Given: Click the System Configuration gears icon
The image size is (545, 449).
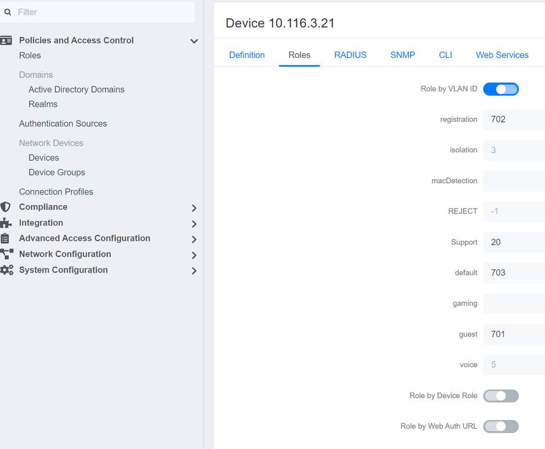Looking at the screenshot, I should tap(7, 270).
